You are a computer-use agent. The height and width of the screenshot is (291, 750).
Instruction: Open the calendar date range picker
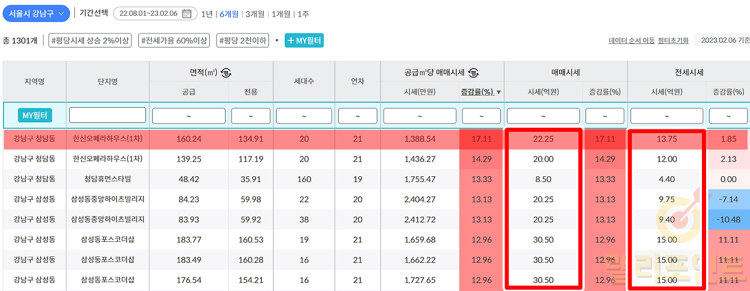tap(186, 13)
